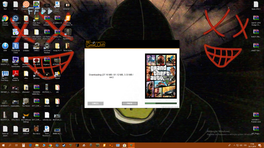Image resolution: width=264 pixels, height=148 pixels.
Task: Open the heslo GTA 5 text file
Action: [256, 6]
